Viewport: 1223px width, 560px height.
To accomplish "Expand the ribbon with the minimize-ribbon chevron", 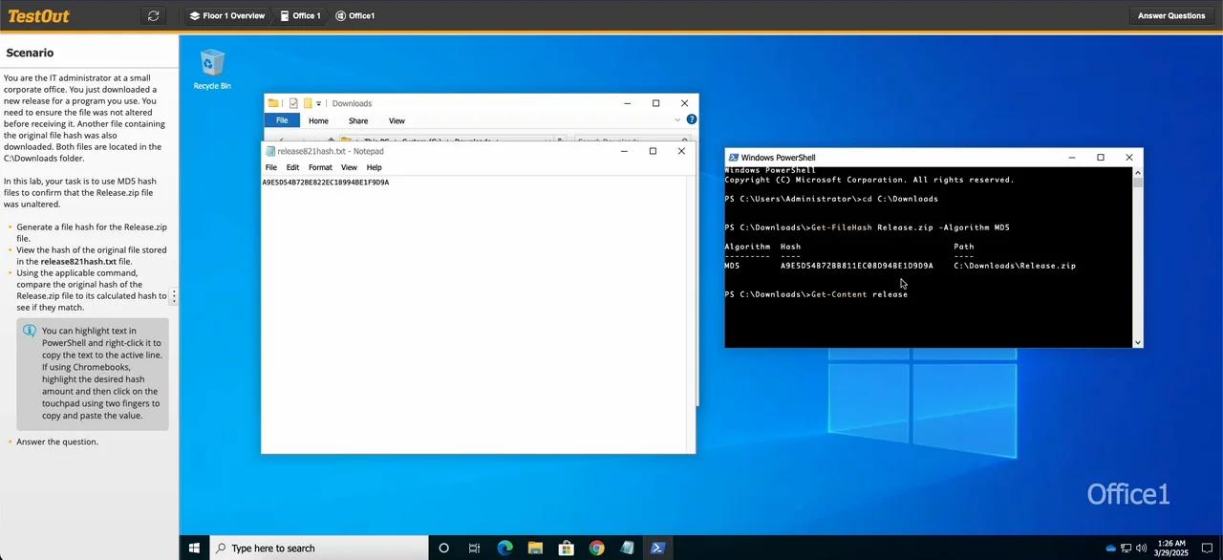I will click(678, 119).
